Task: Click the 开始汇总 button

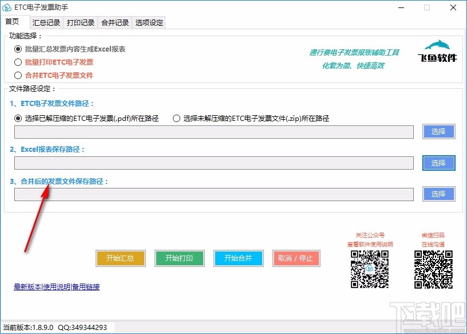Action: 120,258
